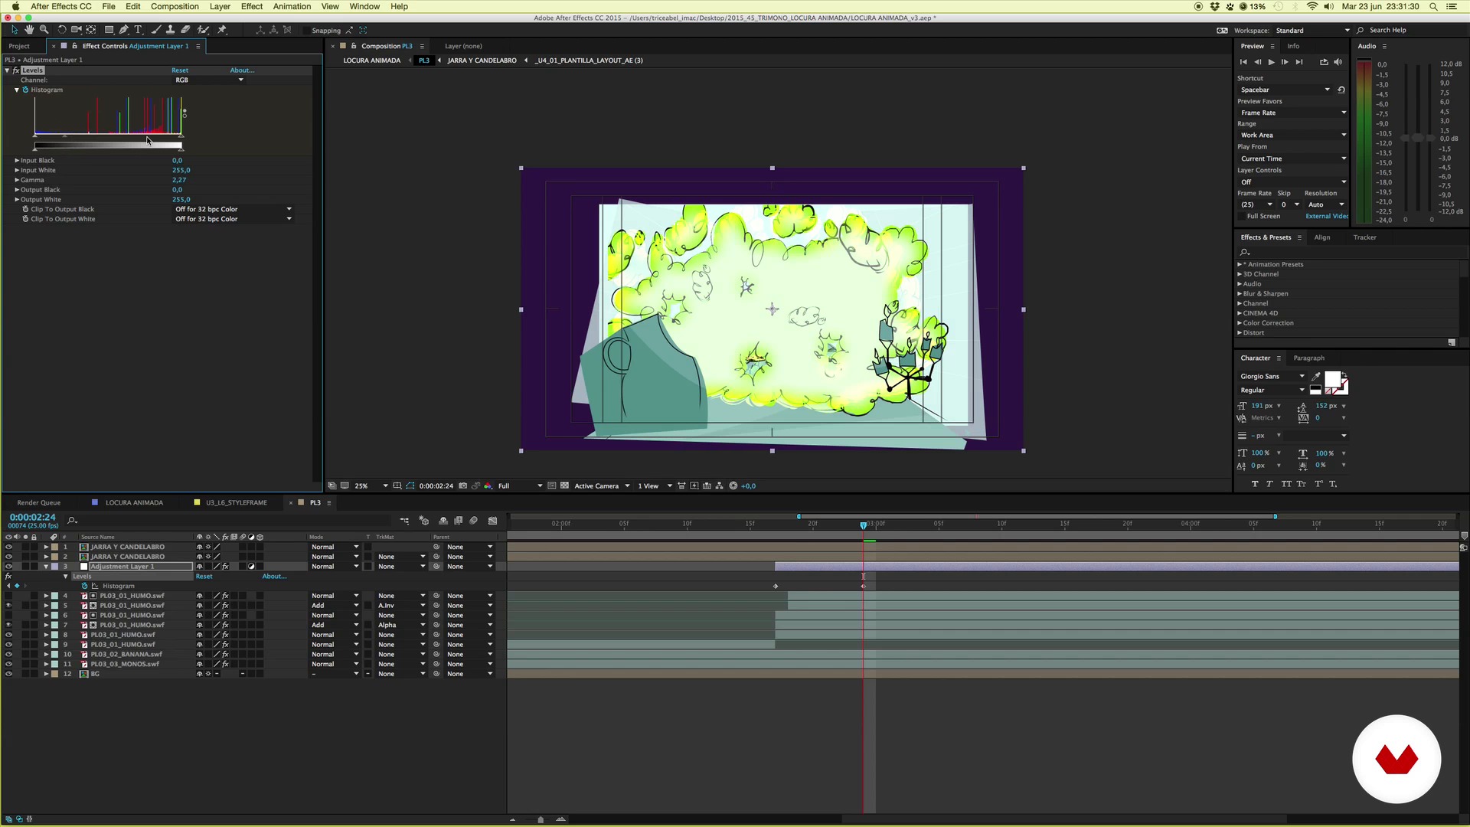The height and width of the screenshot is (827, 1470).
Task: Select the Pen tool
Action: pyautogui.click(x=124, y=30)
